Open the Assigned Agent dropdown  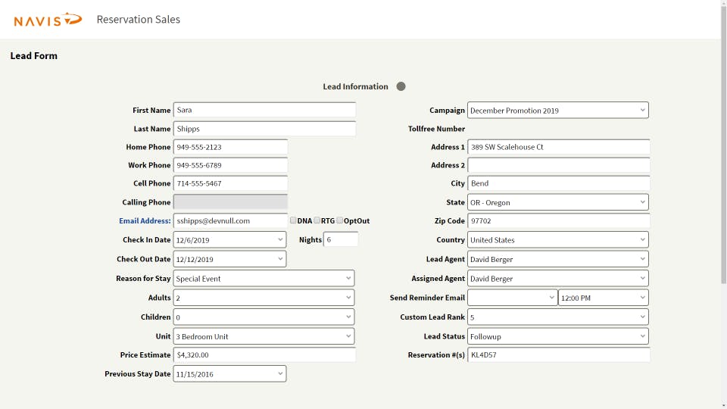(x=557, y=279)
